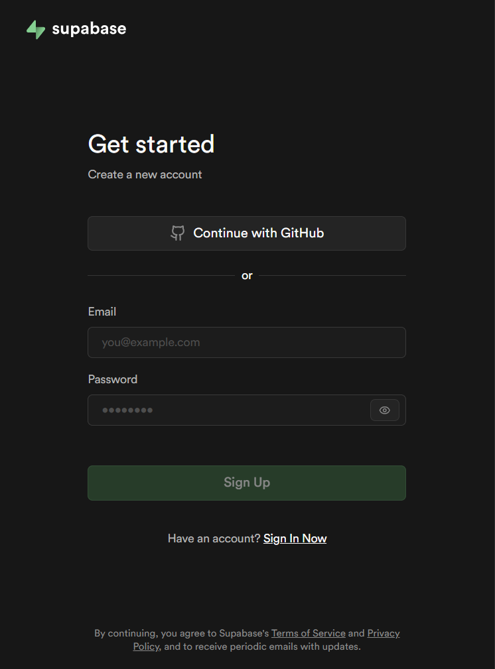Focus the Email input field
495x669 pixels.
(x=246, y=343)
